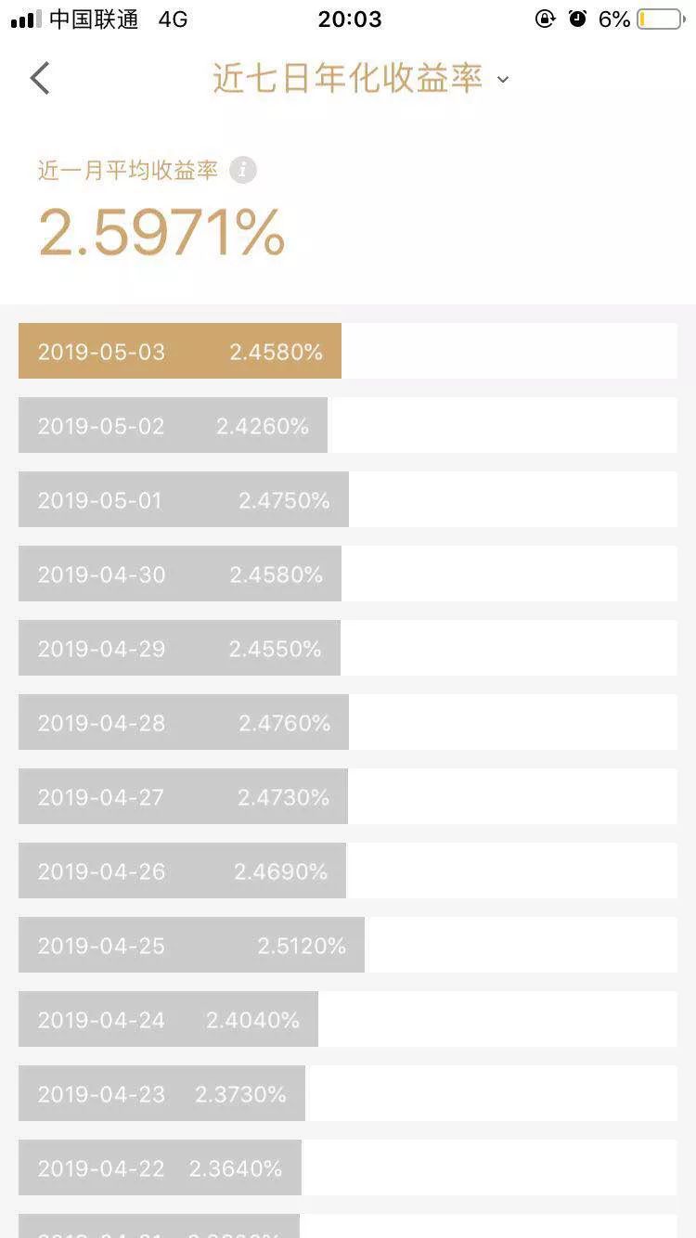Select the 2019-05-02 row with 2.4260%
Screen dimensions: 696x1238
point(174,425)
